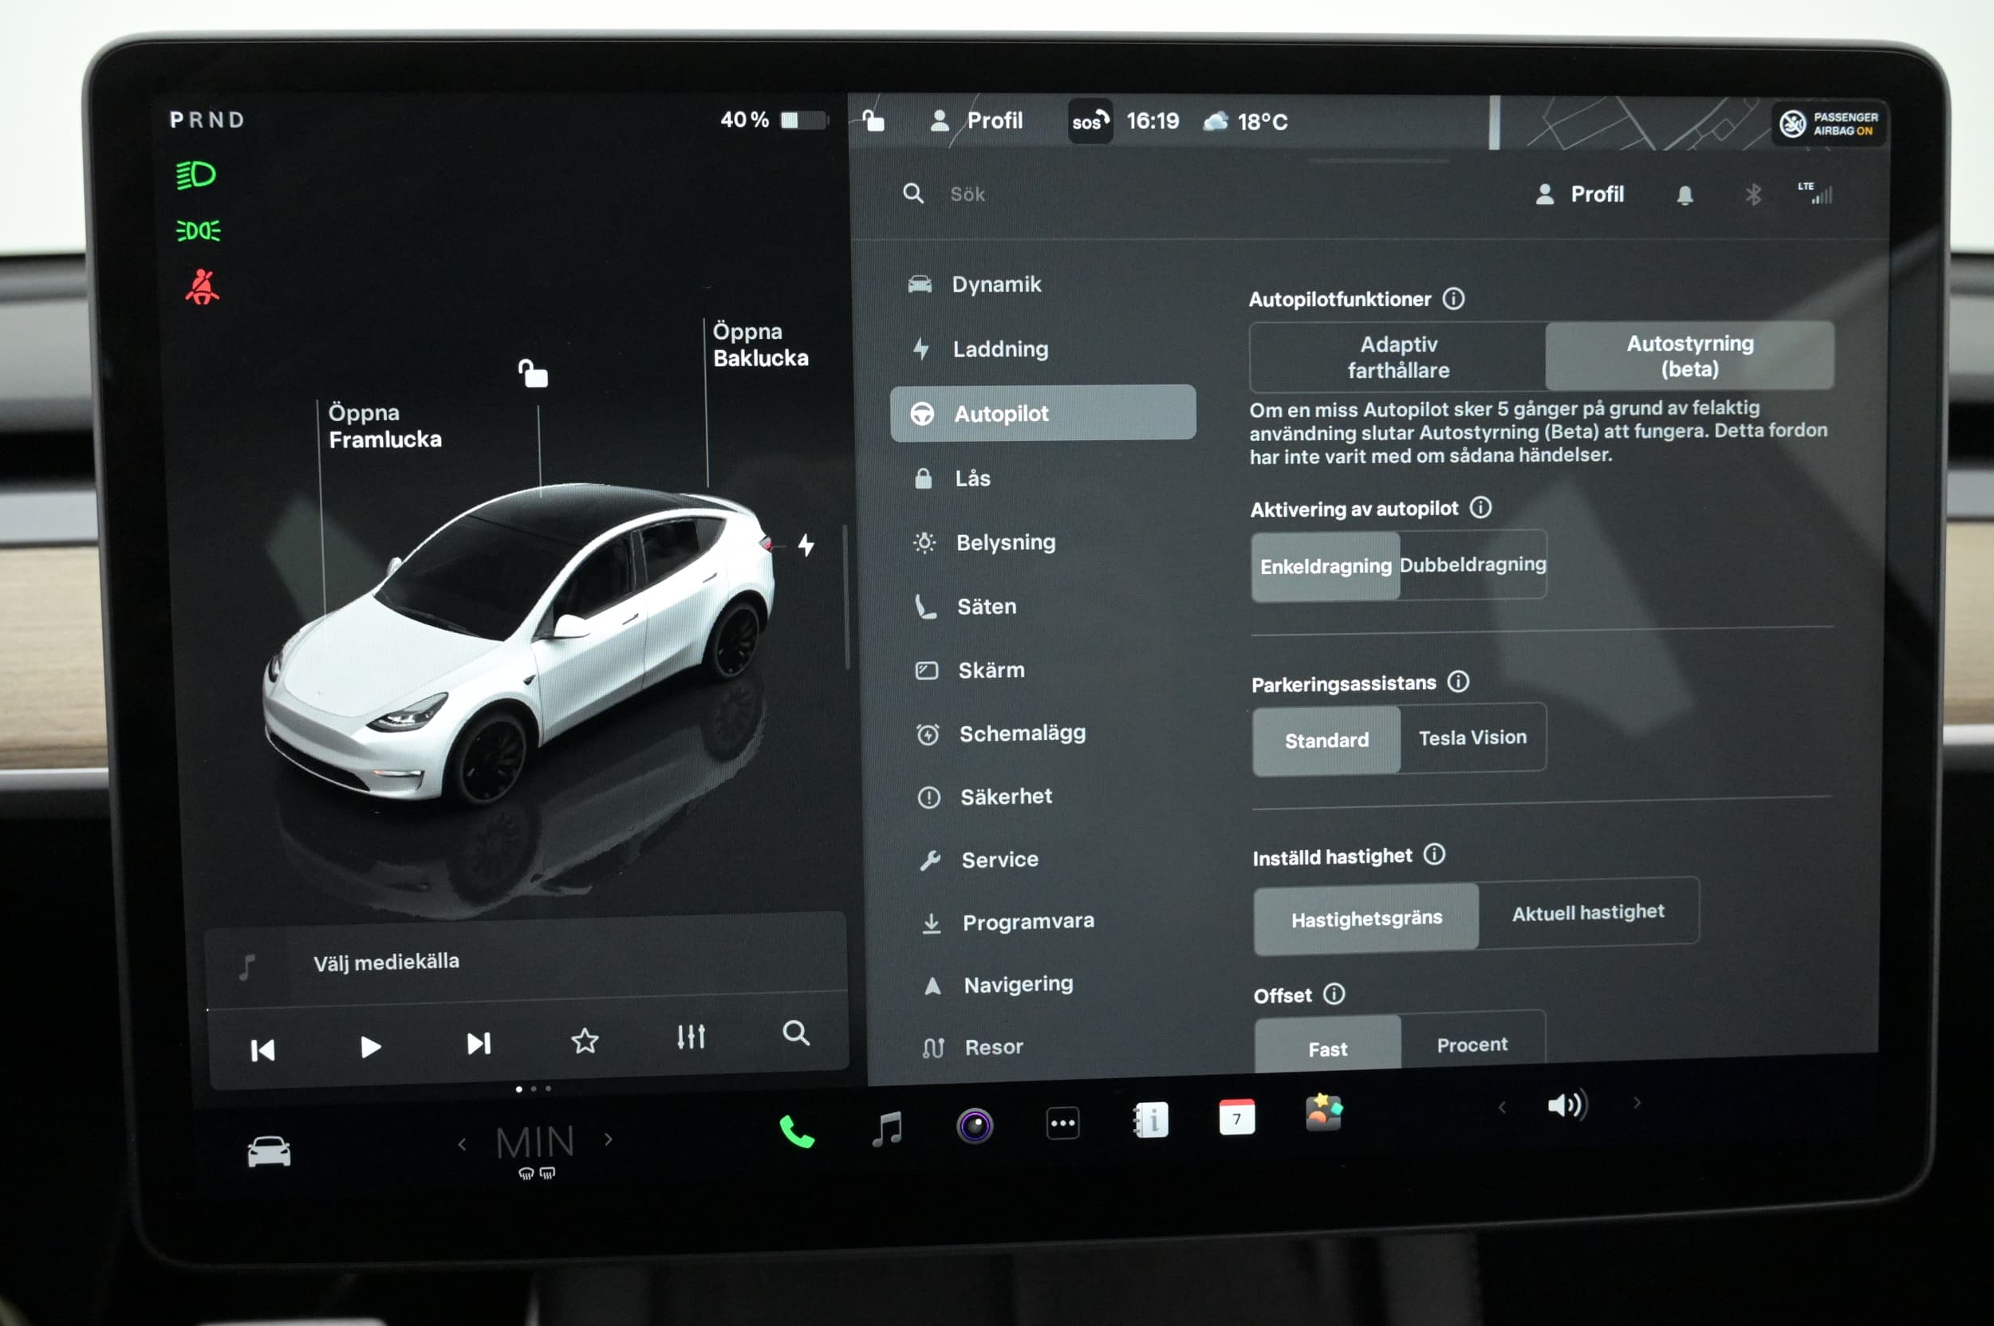Decrease temperature with left chevron near MIN
This screenshot has width=1994, height=1326.
coord(462,1144)
